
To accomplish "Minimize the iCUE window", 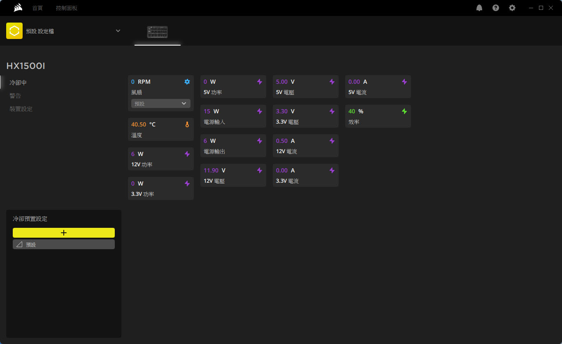I will 531,8.
